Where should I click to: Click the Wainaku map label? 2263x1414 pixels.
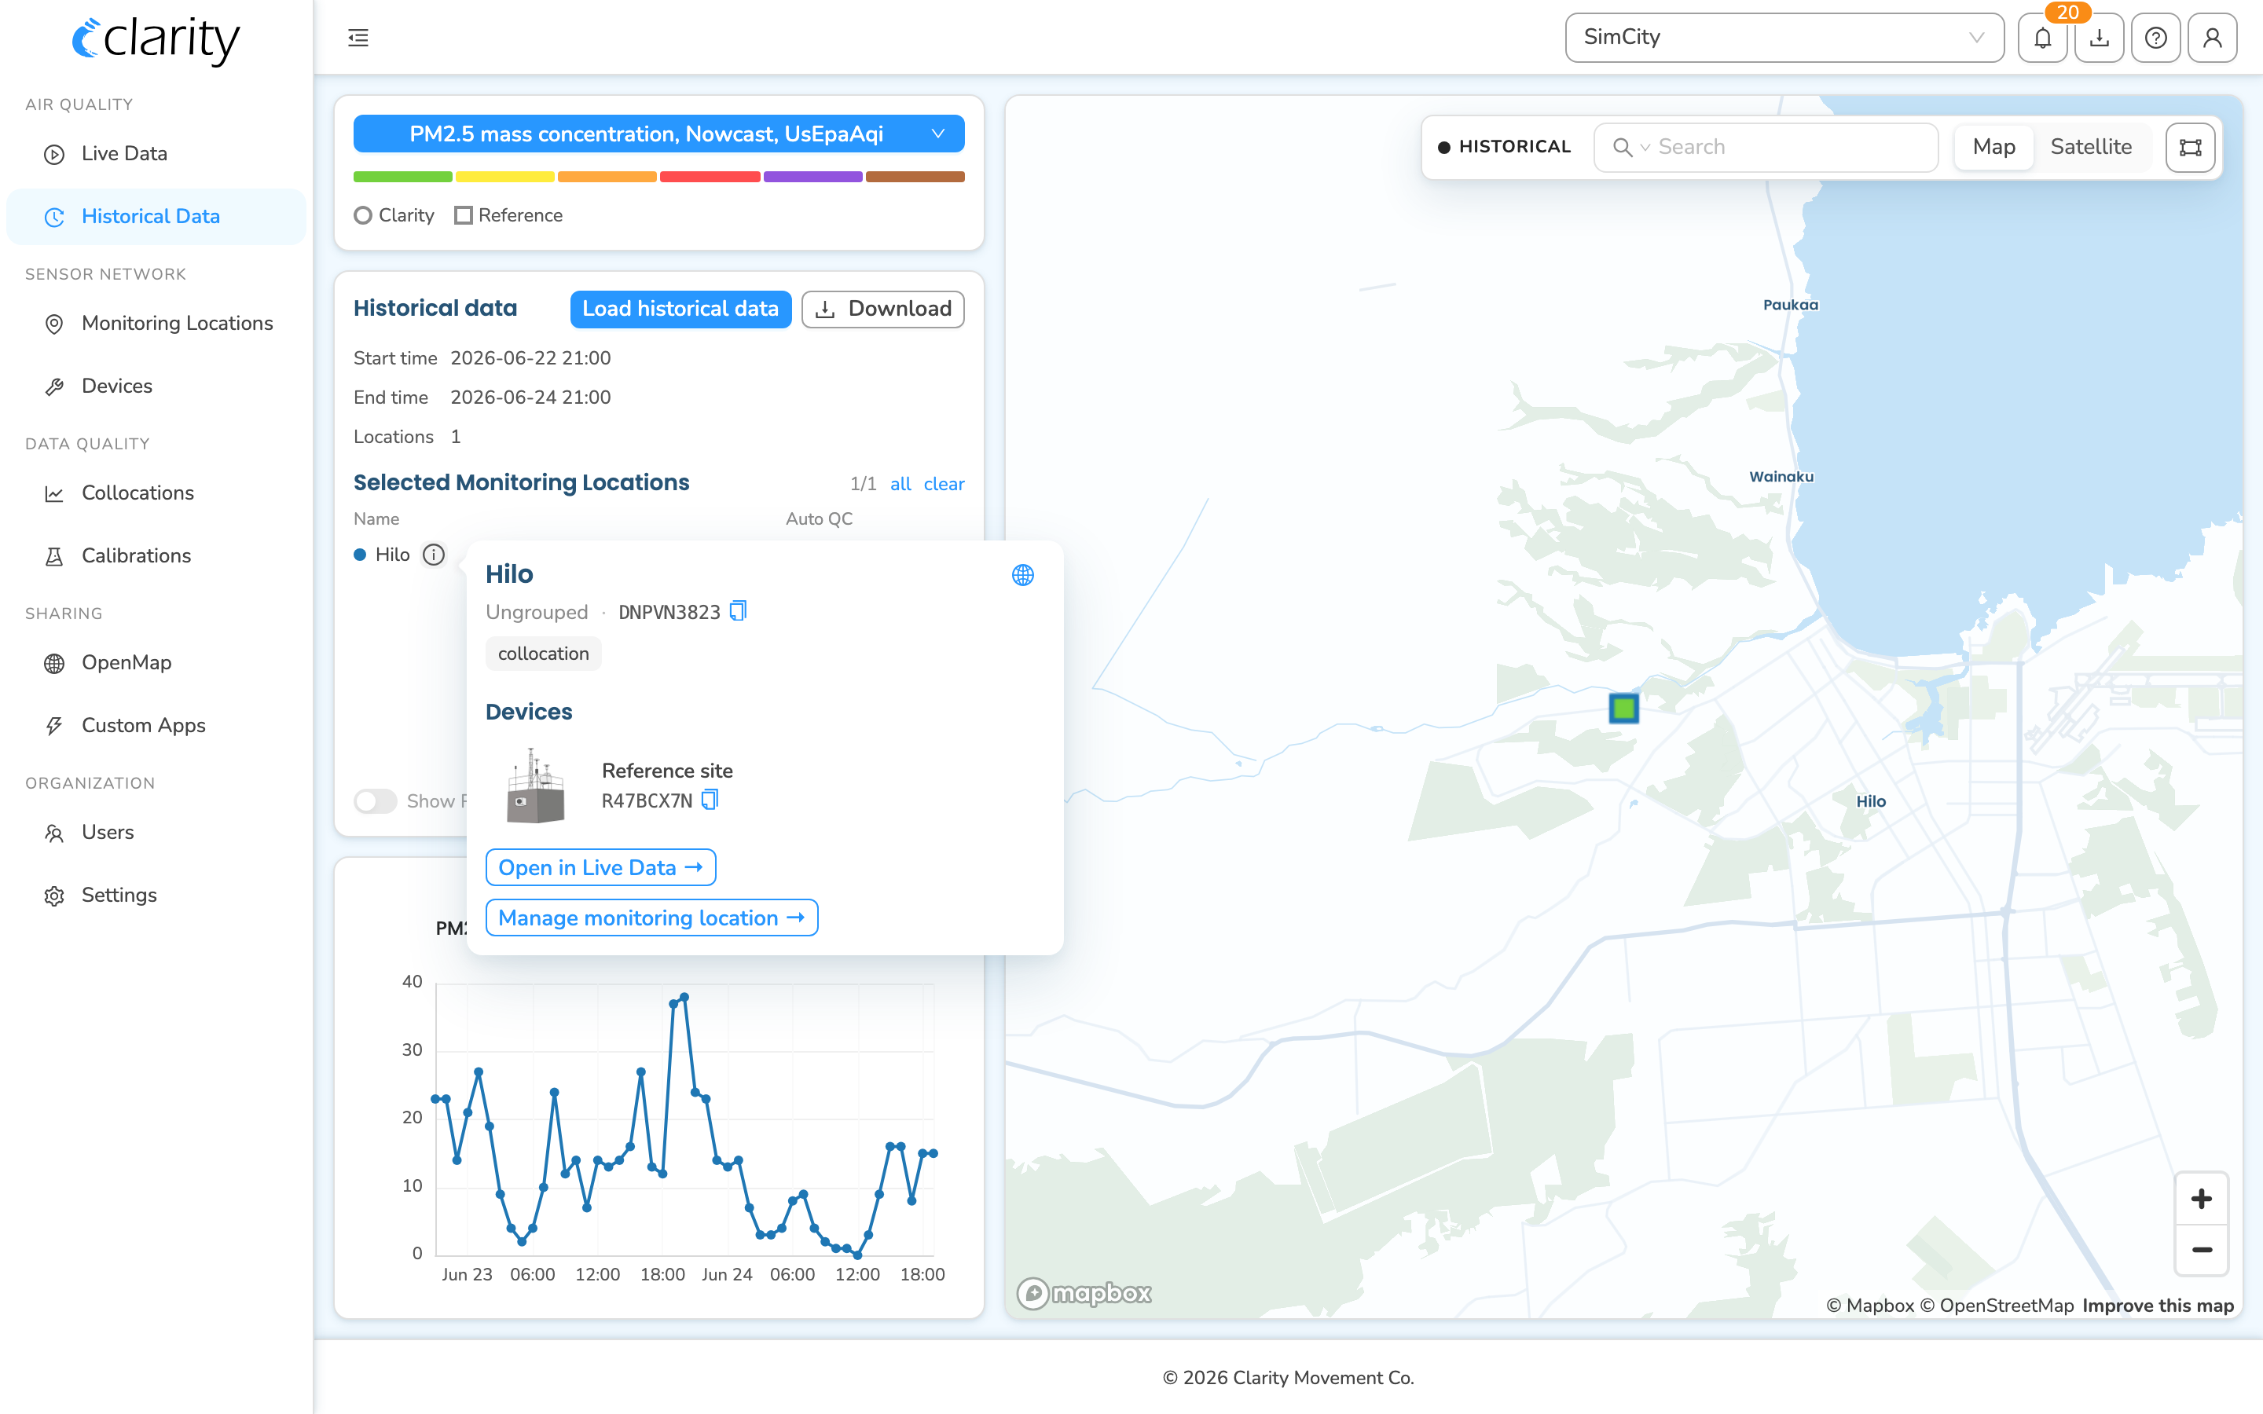pyautogui.click(x=1781, y=477)
